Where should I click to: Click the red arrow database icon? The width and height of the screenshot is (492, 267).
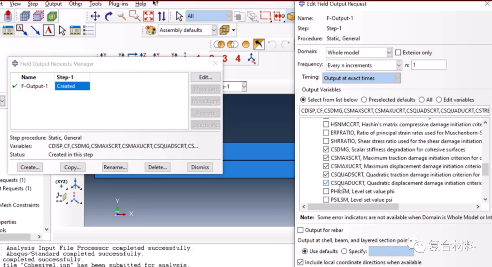click(x=8, y=16)
